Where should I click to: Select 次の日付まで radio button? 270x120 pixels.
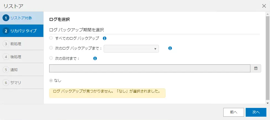click(51, 58)
